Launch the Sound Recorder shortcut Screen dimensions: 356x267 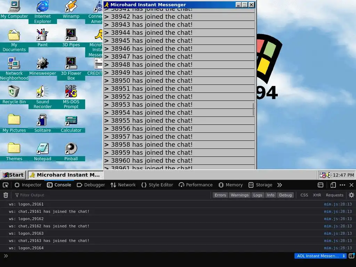click(42, 97)
